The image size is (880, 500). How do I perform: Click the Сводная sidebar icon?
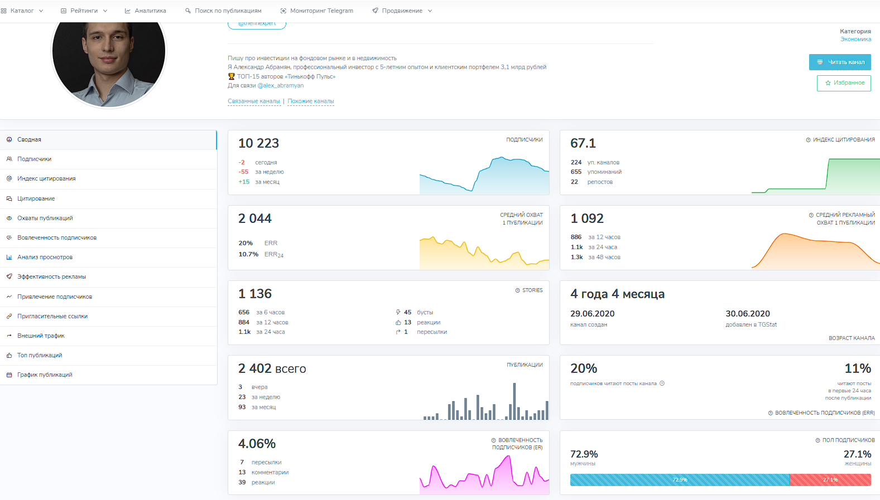[x=9, y=140]
